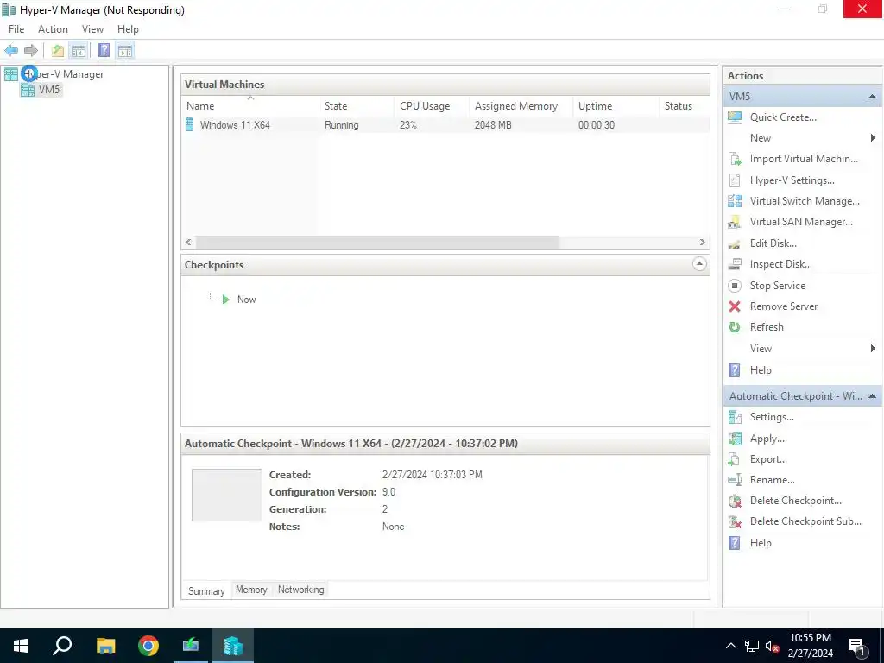Click the Back arrow toolbar icon

[11, 51]
